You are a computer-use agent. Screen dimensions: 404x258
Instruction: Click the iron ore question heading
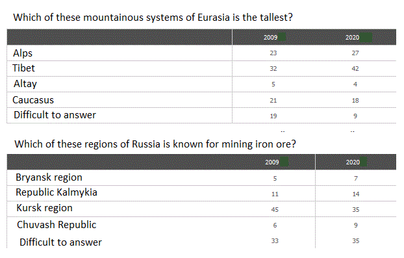point(155,144)
